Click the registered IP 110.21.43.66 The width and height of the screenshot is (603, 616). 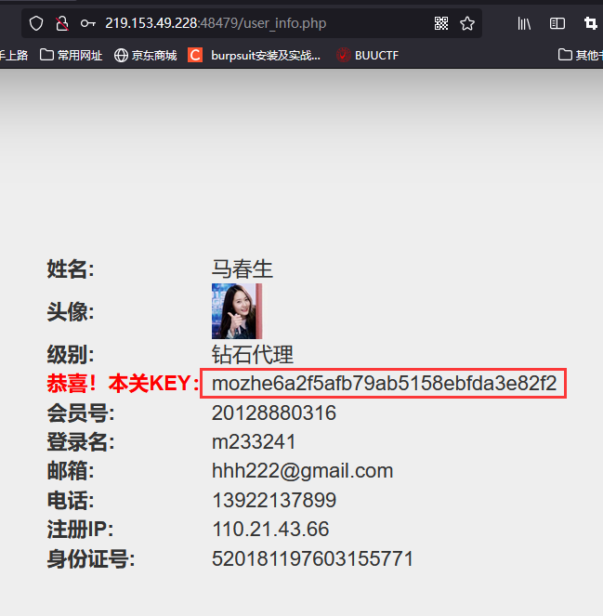click(x=270, y=529)
